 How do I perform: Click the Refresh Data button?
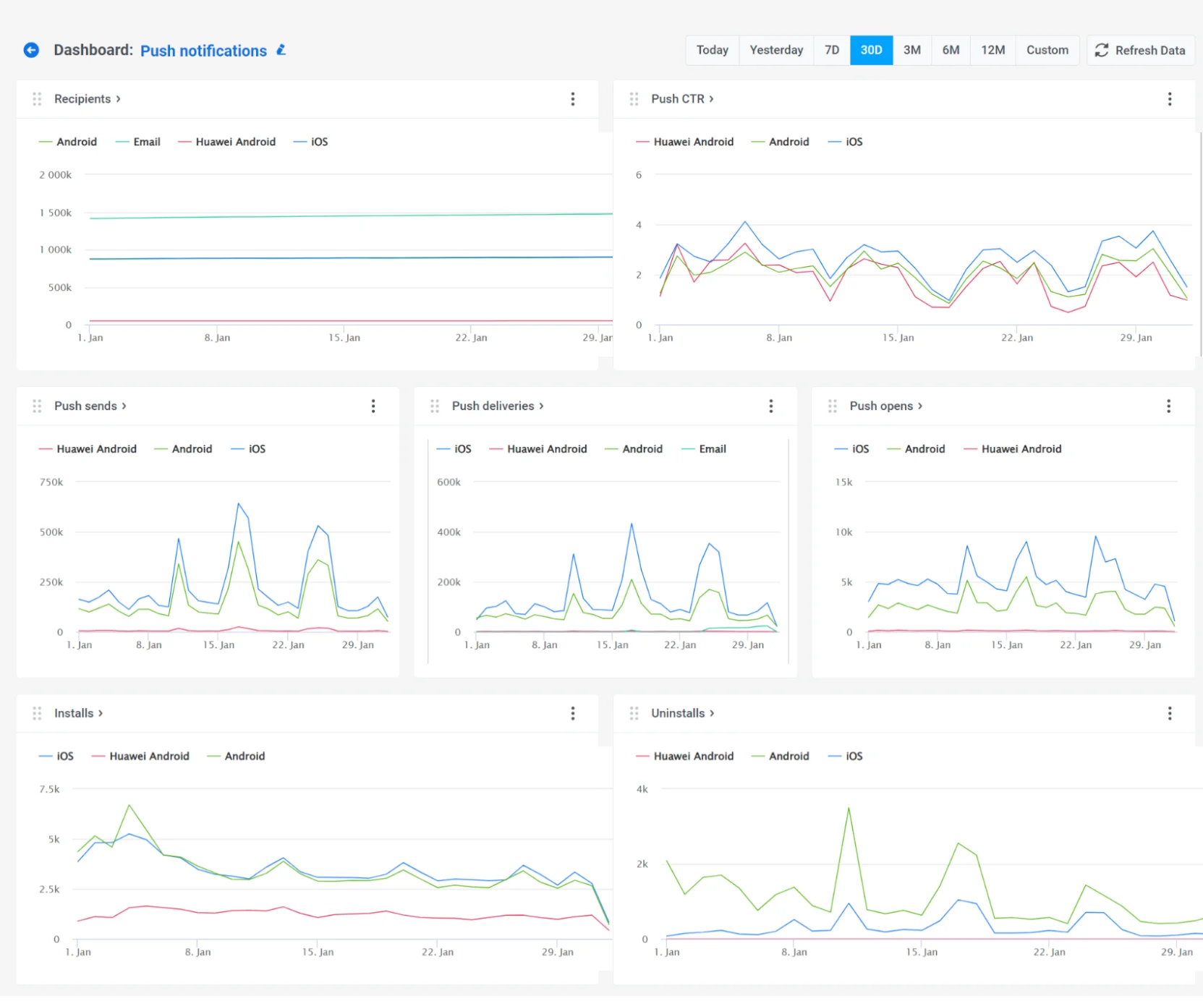pos(1140,50)
